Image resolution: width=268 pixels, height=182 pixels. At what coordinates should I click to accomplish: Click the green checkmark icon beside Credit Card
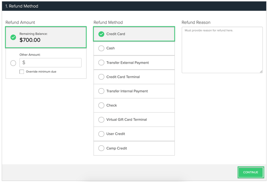(101, 34)
